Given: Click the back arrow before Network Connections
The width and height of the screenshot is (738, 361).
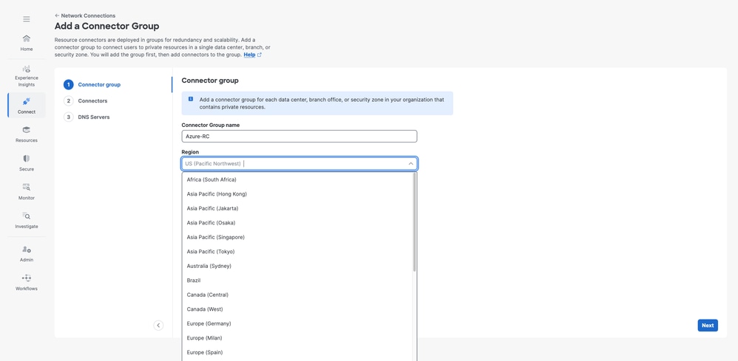Looking at the screenshot, I should pyautogui.click(x=57, y=16).
